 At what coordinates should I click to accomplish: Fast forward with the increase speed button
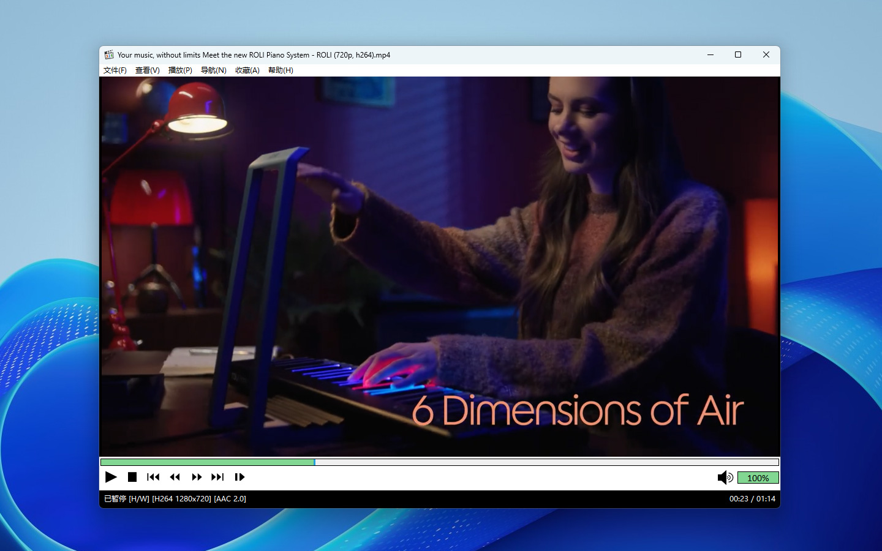(197, 477)
